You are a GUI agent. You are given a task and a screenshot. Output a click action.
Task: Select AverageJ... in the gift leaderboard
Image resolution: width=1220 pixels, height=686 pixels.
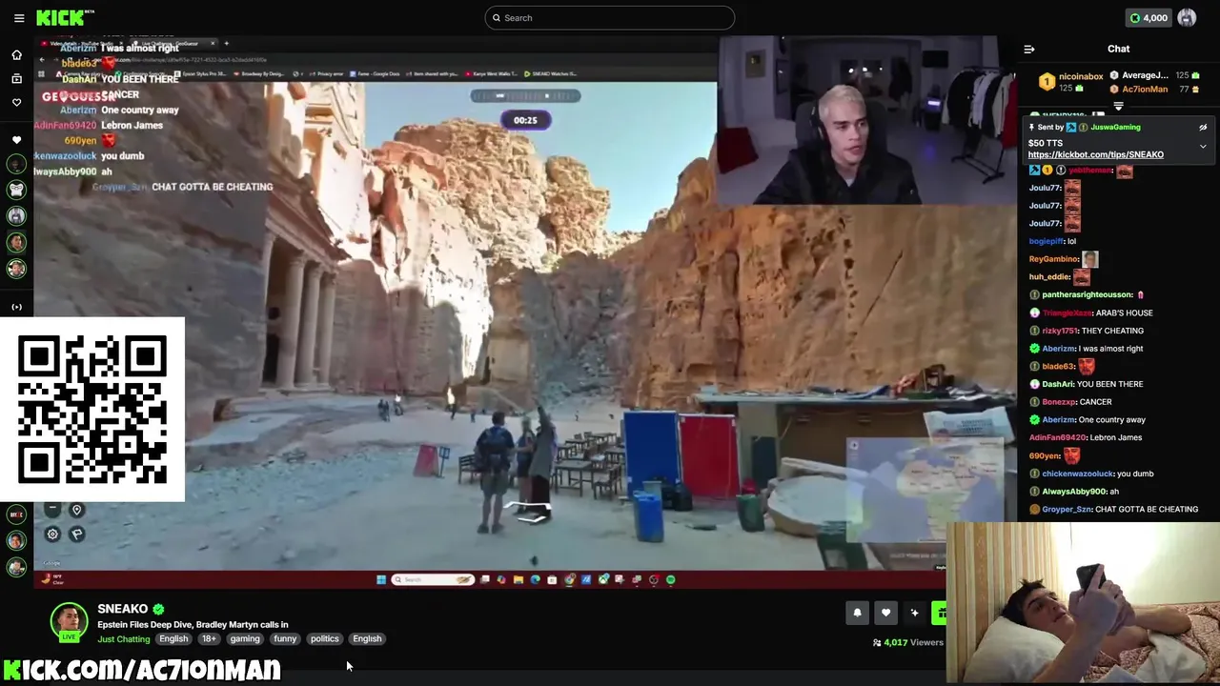[1145, 75]
